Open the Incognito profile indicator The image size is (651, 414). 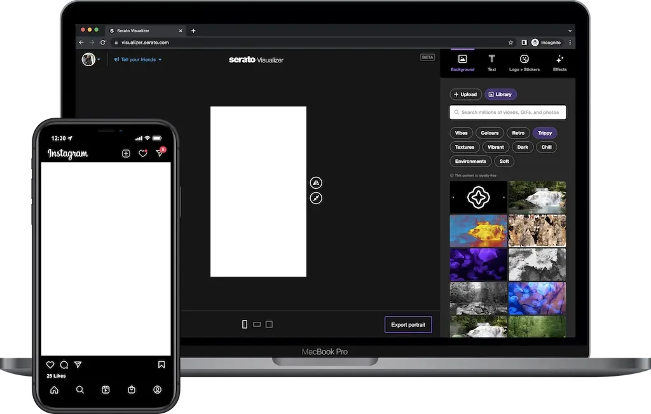tap(546, 43)
